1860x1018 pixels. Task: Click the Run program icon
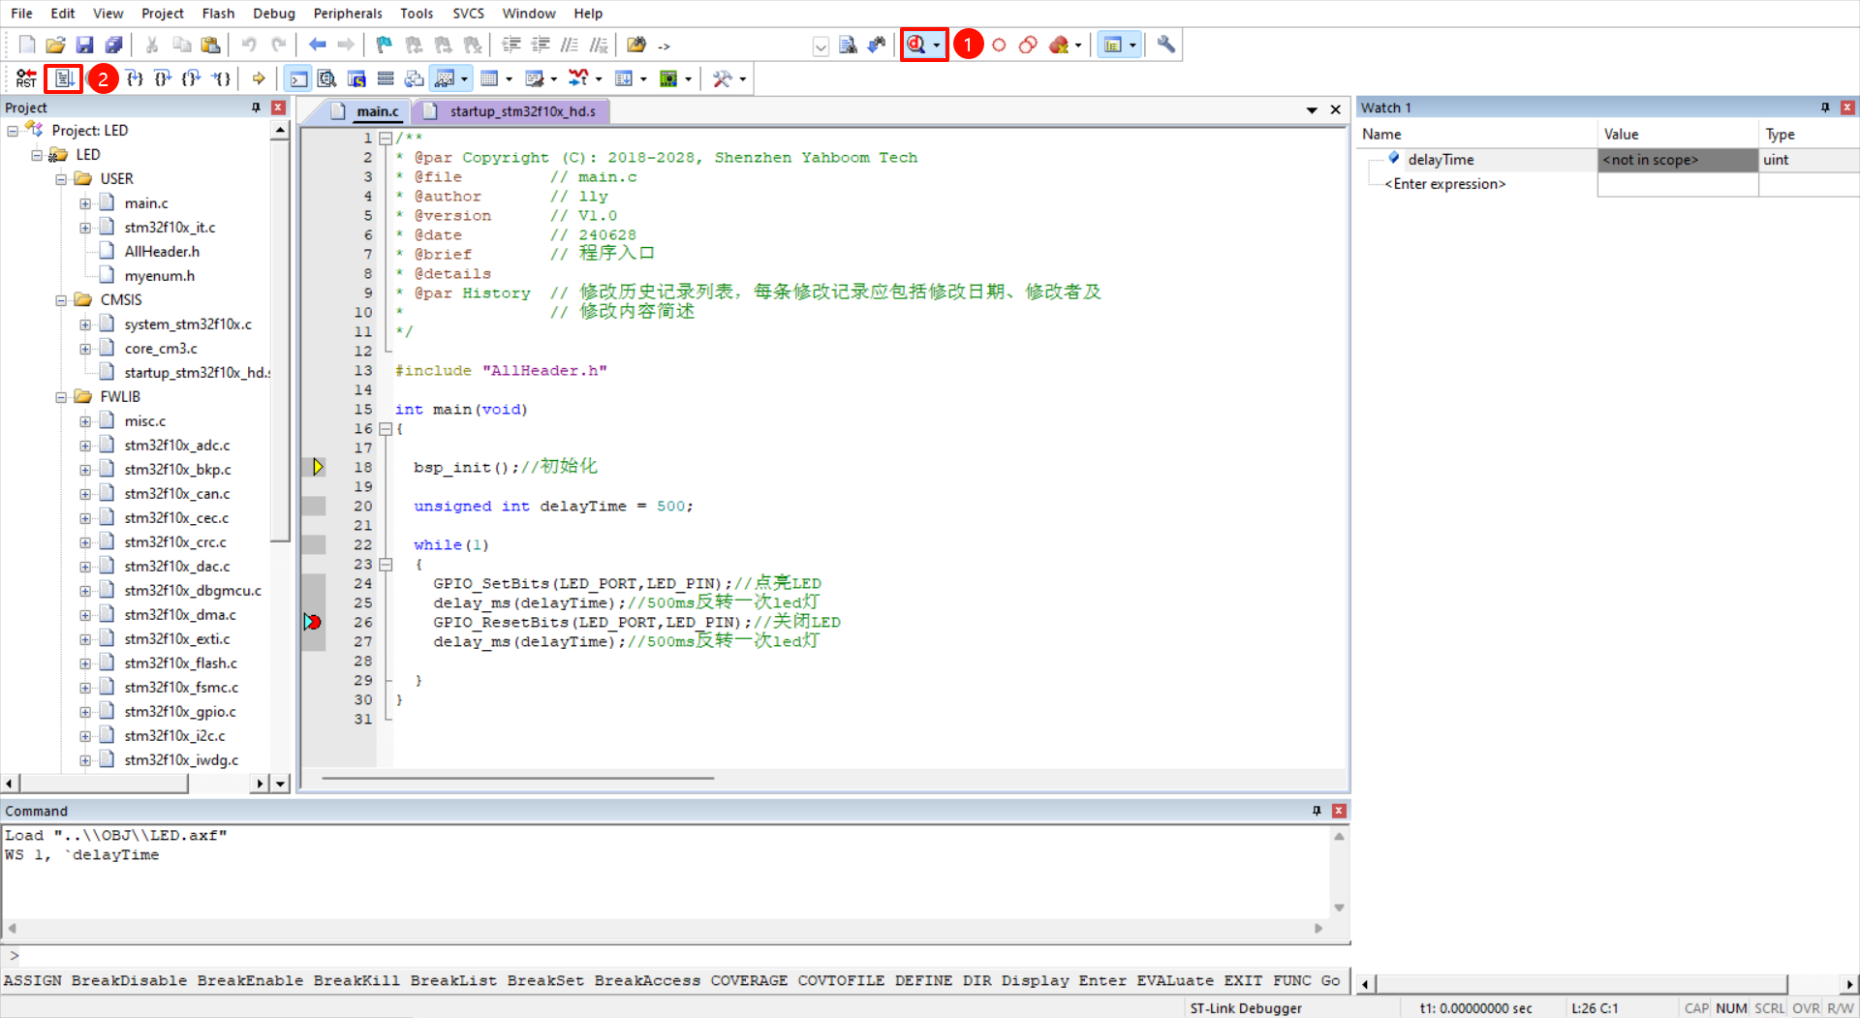pyautogui.click(x=64, y=78)
